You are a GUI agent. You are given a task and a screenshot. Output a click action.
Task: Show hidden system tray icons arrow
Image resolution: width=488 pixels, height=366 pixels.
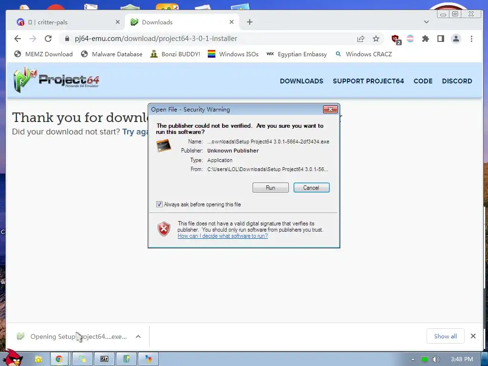(x=413, y=359)
